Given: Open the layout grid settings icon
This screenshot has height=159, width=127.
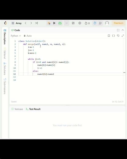Looking at the screenshot, I should tap(73, 23).
